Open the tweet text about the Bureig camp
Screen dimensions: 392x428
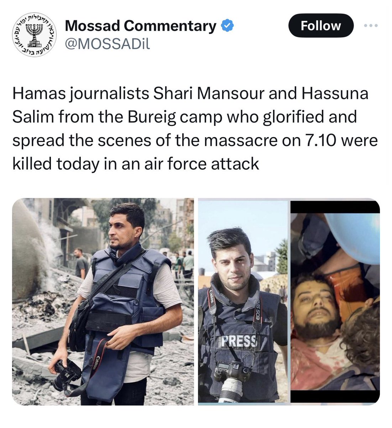tap(195, 129)
